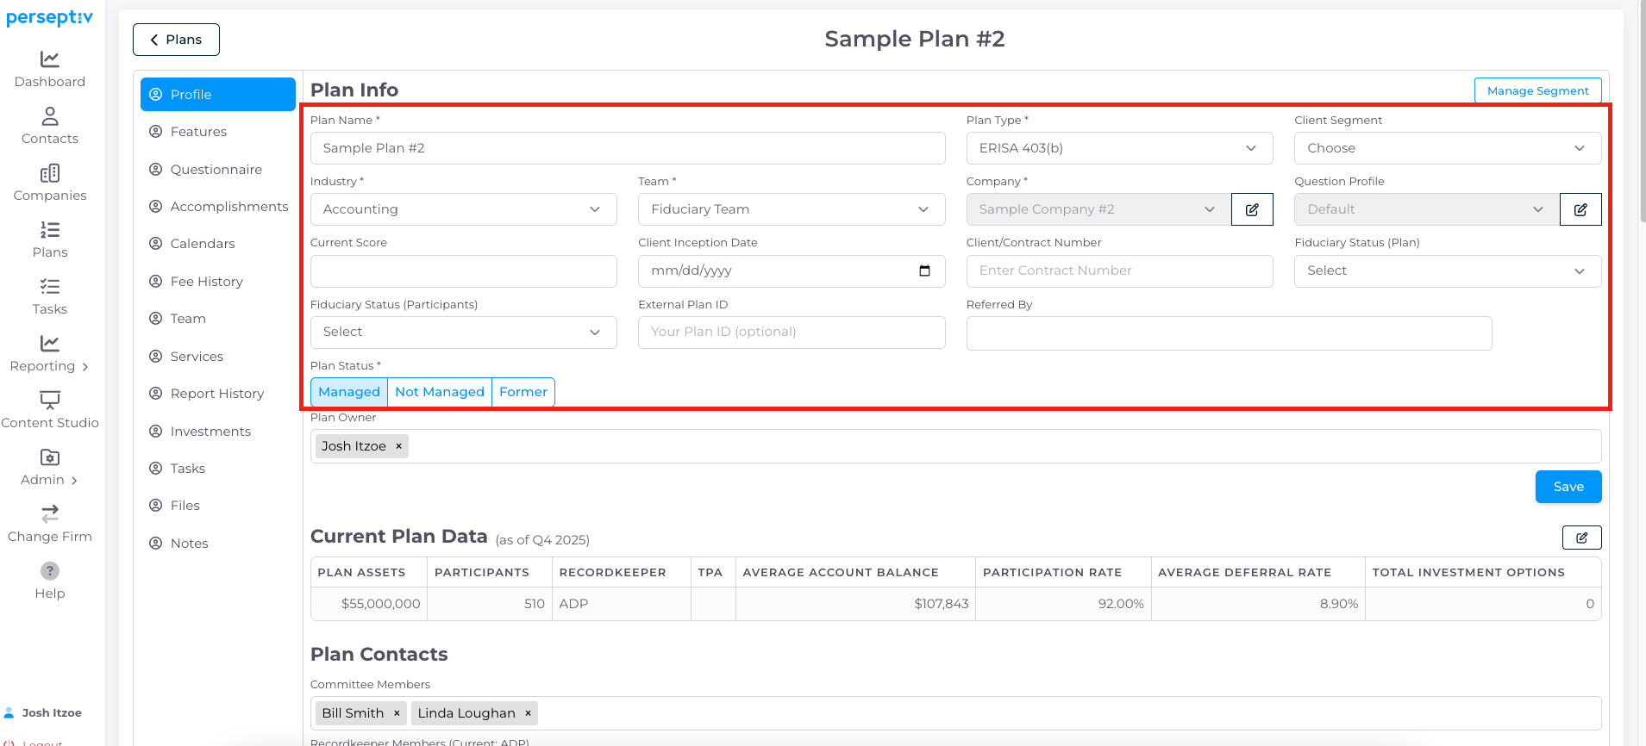The image size is (1646, 746).
Task: Open the Josh Itzoe user profile
Action: [x=43, y=713]
